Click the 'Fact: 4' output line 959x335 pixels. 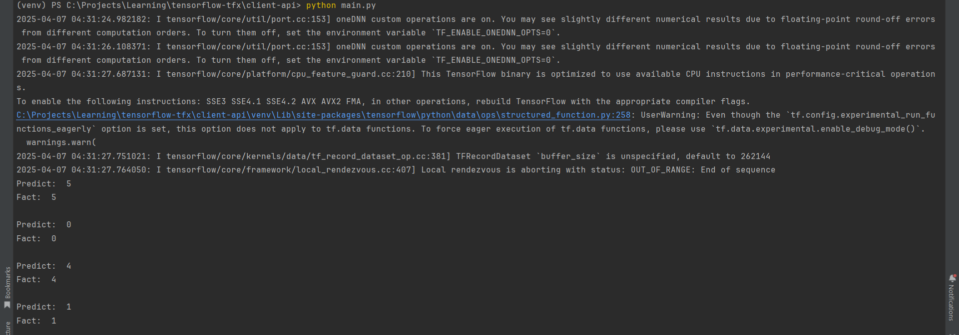click(x=36, y=280)
